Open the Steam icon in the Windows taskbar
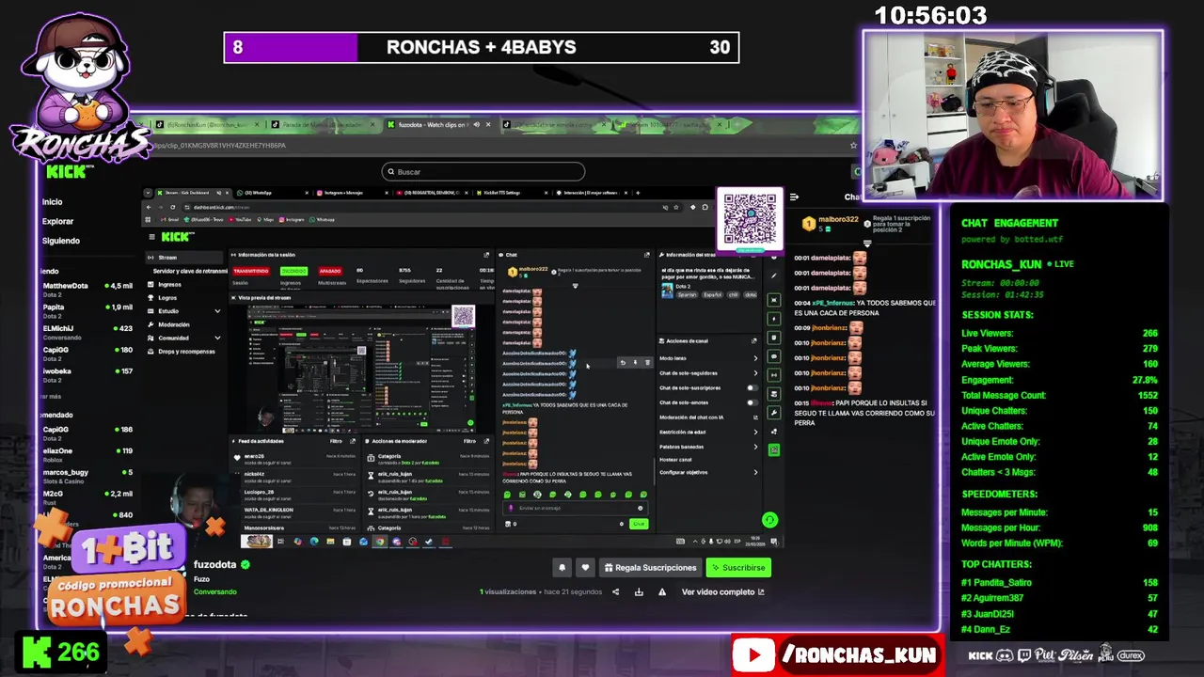The width and height of the screenshot is (1204, 677). pyautogui.click(x=429, y=542)
